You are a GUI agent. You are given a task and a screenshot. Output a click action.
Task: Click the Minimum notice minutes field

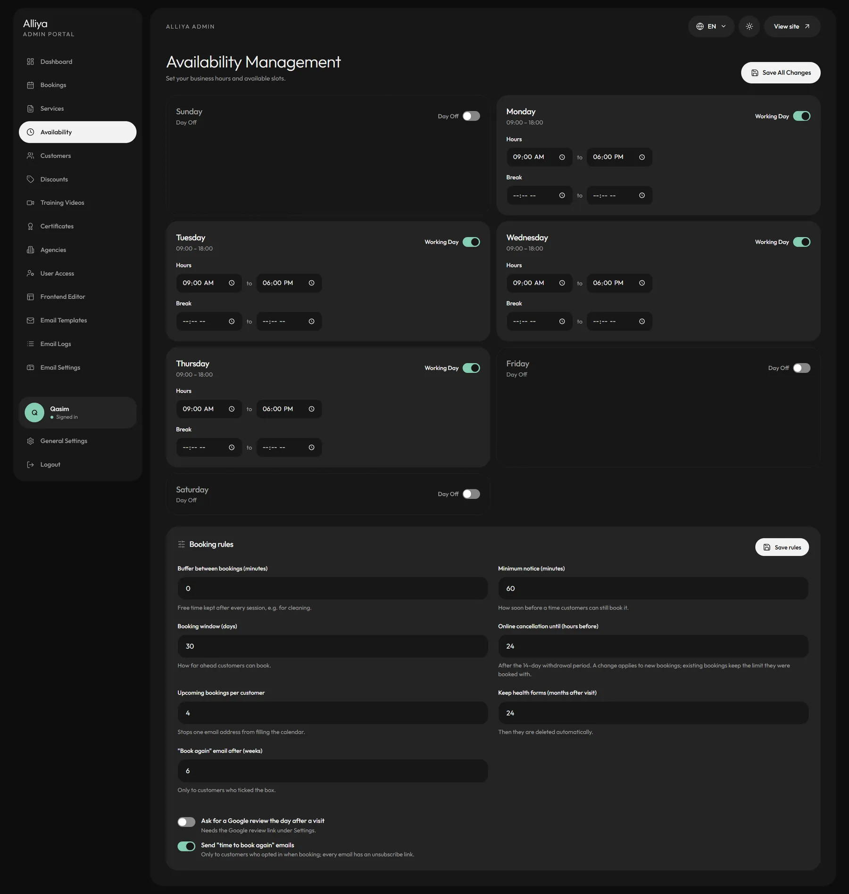coord(653,588)
